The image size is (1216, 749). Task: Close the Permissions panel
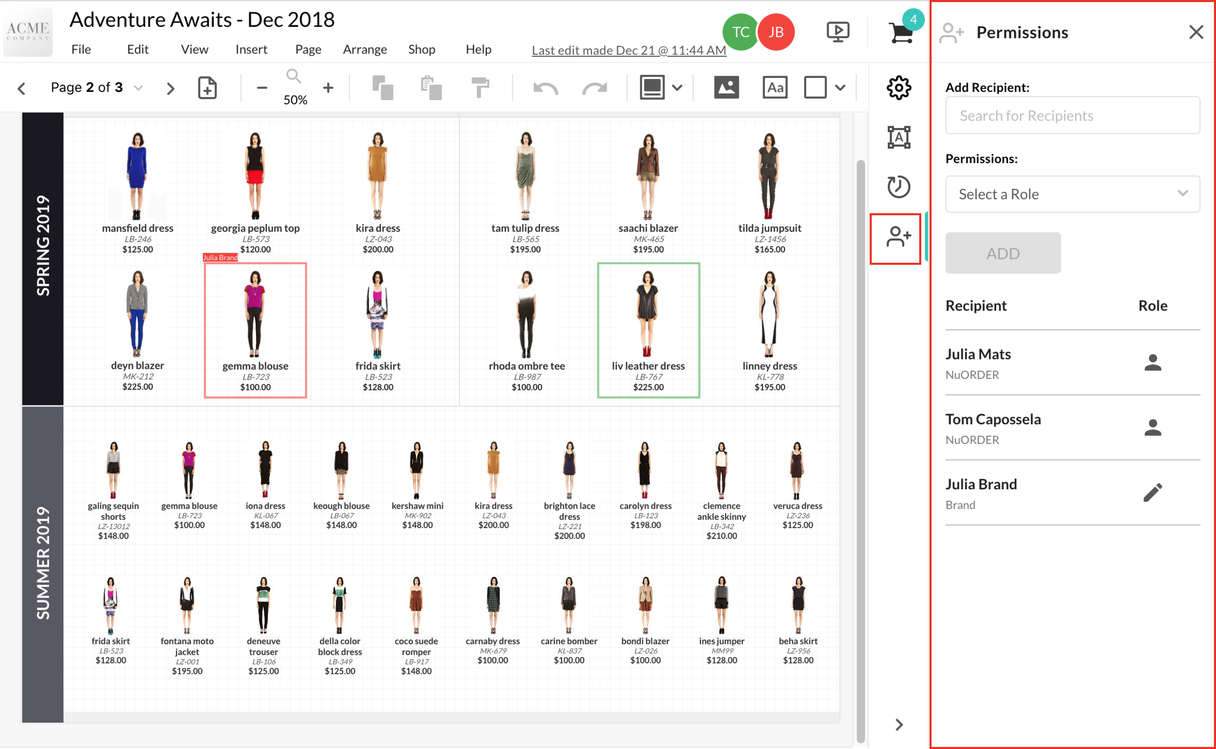click(x=1196, y=32)
